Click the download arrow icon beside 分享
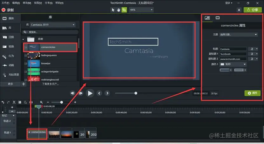Image resolution: width=264 pixels, height=144 pixels. [239, 10]
